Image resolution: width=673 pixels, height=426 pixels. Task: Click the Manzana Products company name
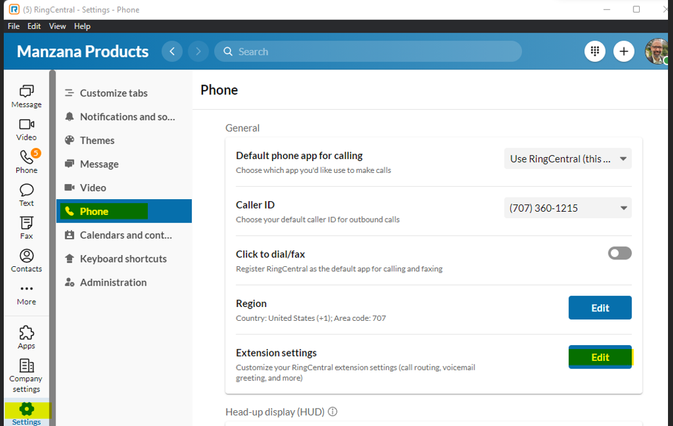83,51
